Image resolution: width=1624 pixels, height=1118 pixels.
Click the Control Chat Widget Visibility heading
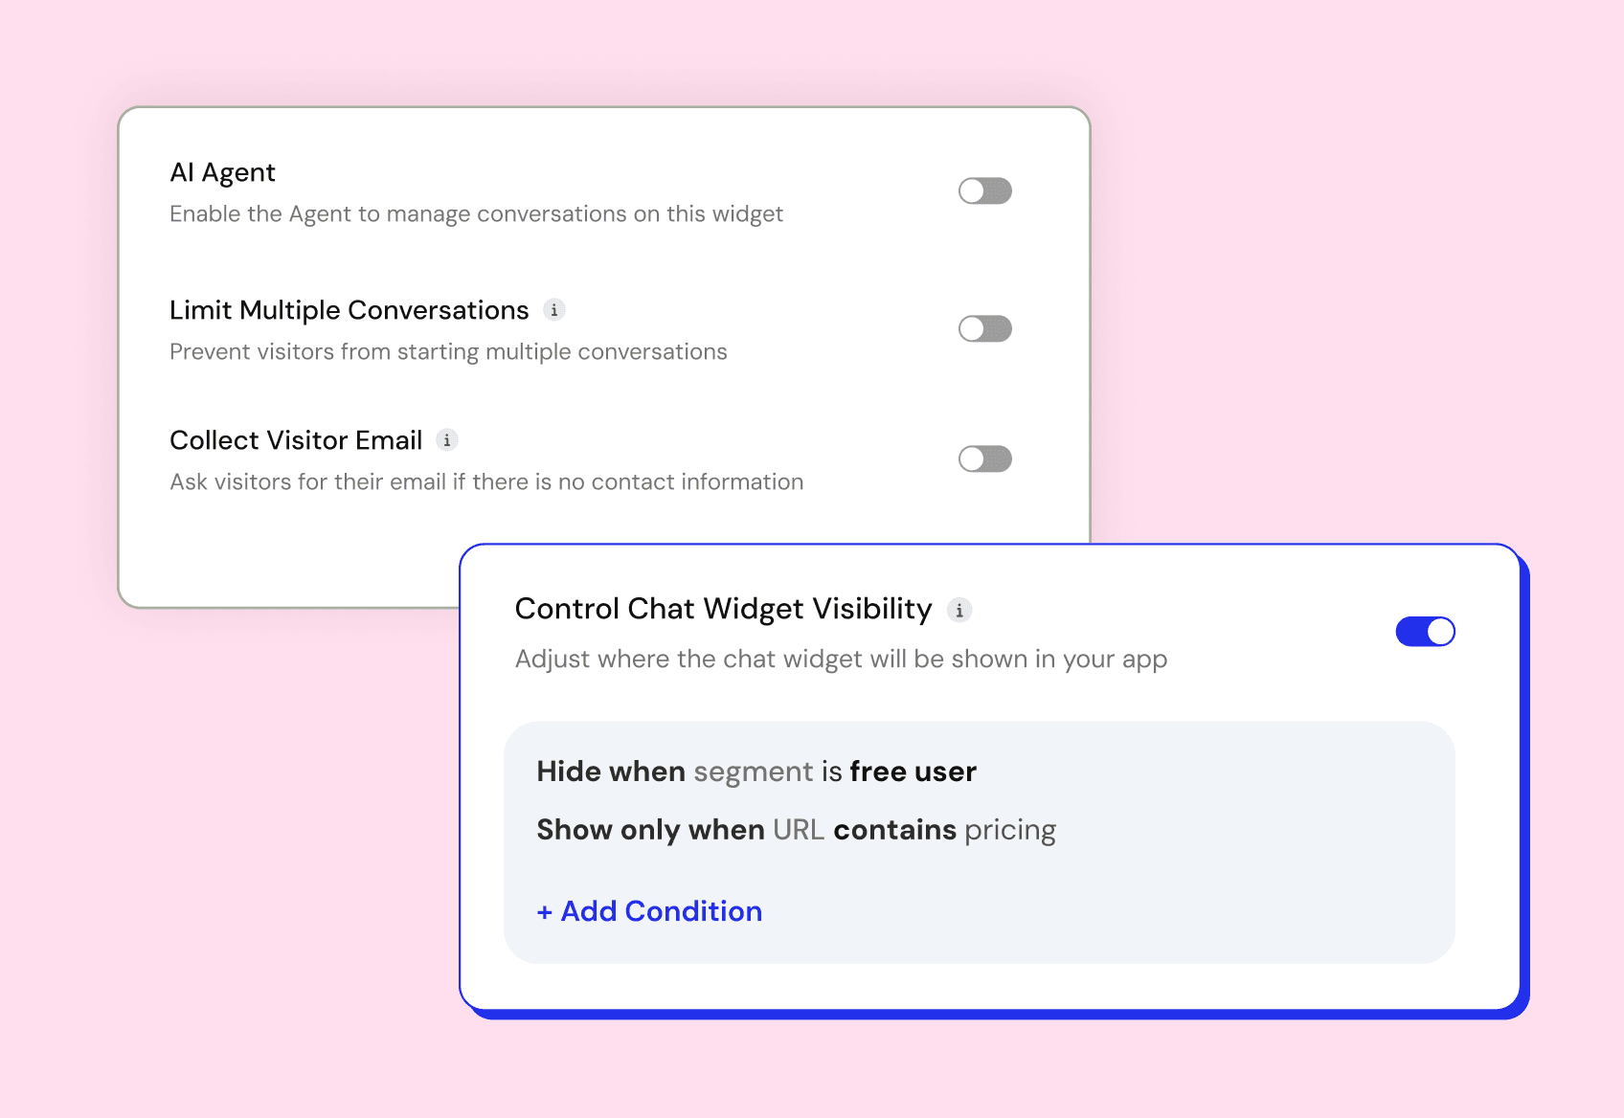pyautogui.click(x=723, y=609)
